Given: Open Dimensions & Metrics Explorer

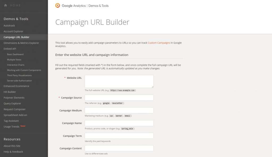Looking at the screenshot, I should [21, 43].
